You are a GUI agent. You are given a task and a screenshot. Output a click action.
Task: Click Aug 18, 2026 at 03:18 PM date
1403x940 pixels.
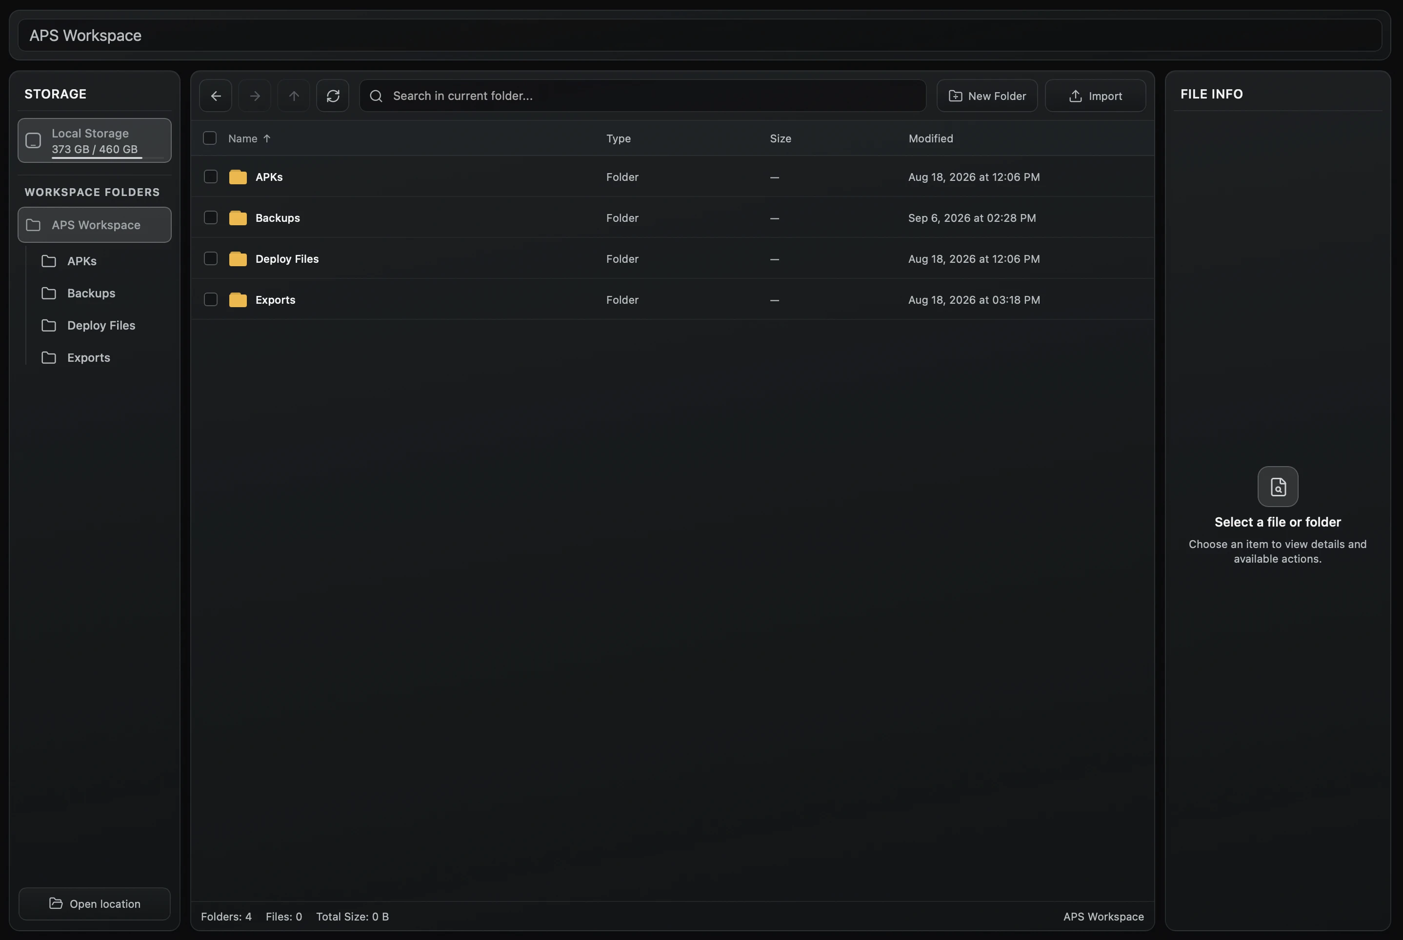point(974,300)
